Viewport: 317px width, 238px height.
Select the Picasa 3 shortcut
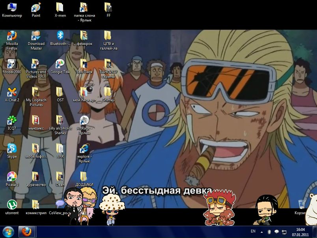coord(12,177)
